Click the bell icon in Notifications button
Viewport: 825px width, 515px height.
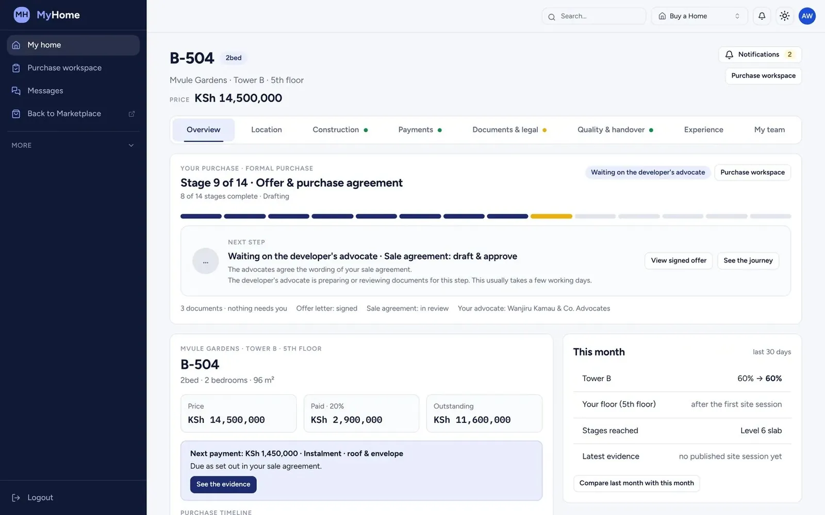coord(729,55)
